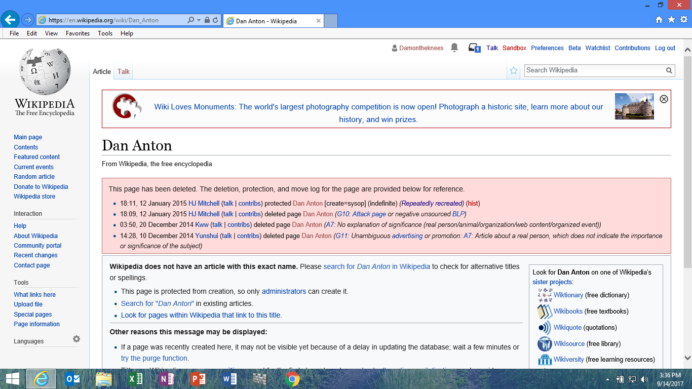Open the Tools menu
The image size is (692, 389).
tap(105, 33)
